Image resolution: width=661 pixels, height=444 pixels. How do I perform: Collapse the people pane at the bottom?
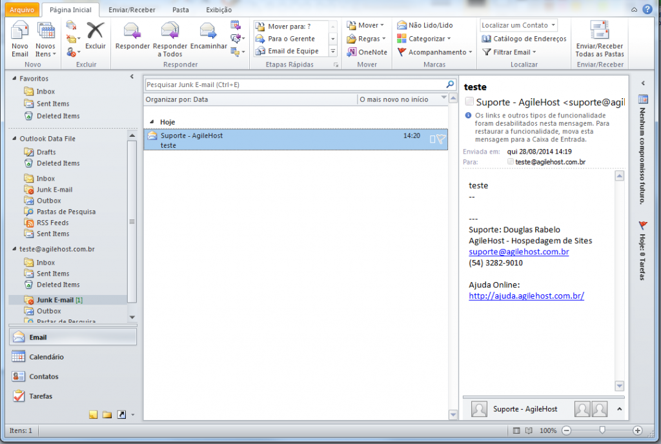pos(619,409)
